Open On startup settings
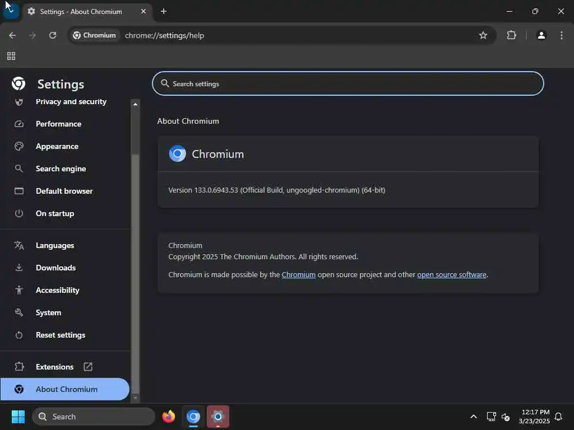 coord(65,213)
